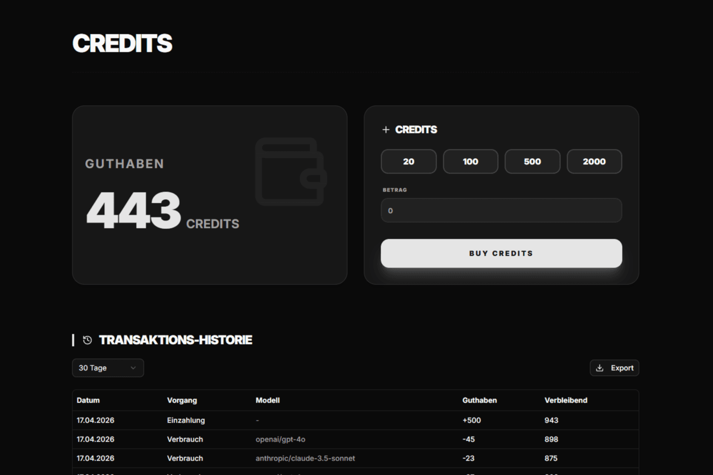The width and height of the screenshot is (713, 475).
Task: Click the -45 usage amount
Action: click(x=468, y=439)
